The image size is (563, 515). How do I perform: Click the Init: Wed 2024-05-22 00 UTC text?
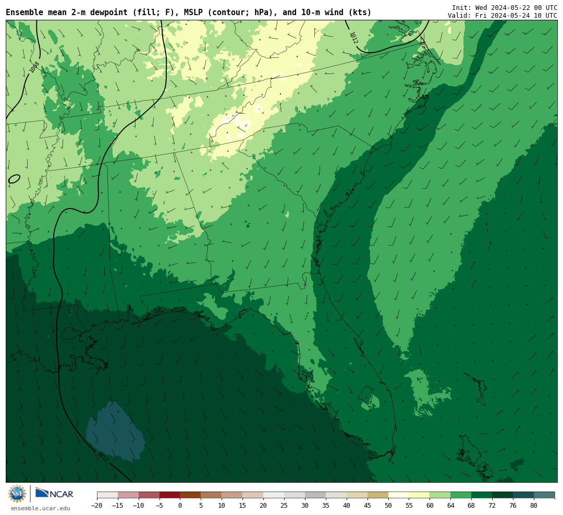point(505,7)
